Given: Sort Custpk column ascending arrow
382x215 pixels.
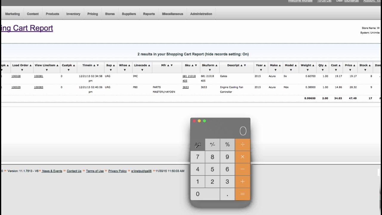Looking at the screenshot, I should pyautogui.click(x=74, y=65).
